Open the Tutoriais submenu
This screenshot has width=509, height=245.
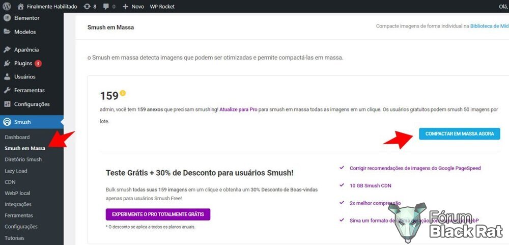(x=15, y=238)
